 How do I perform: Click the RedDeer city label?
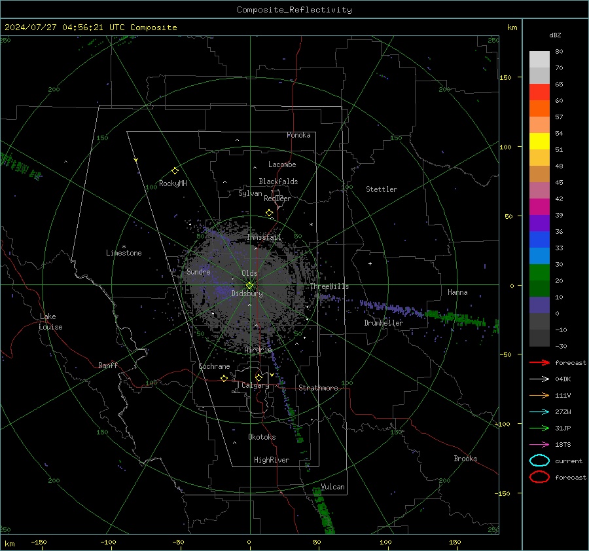point(277,199)
